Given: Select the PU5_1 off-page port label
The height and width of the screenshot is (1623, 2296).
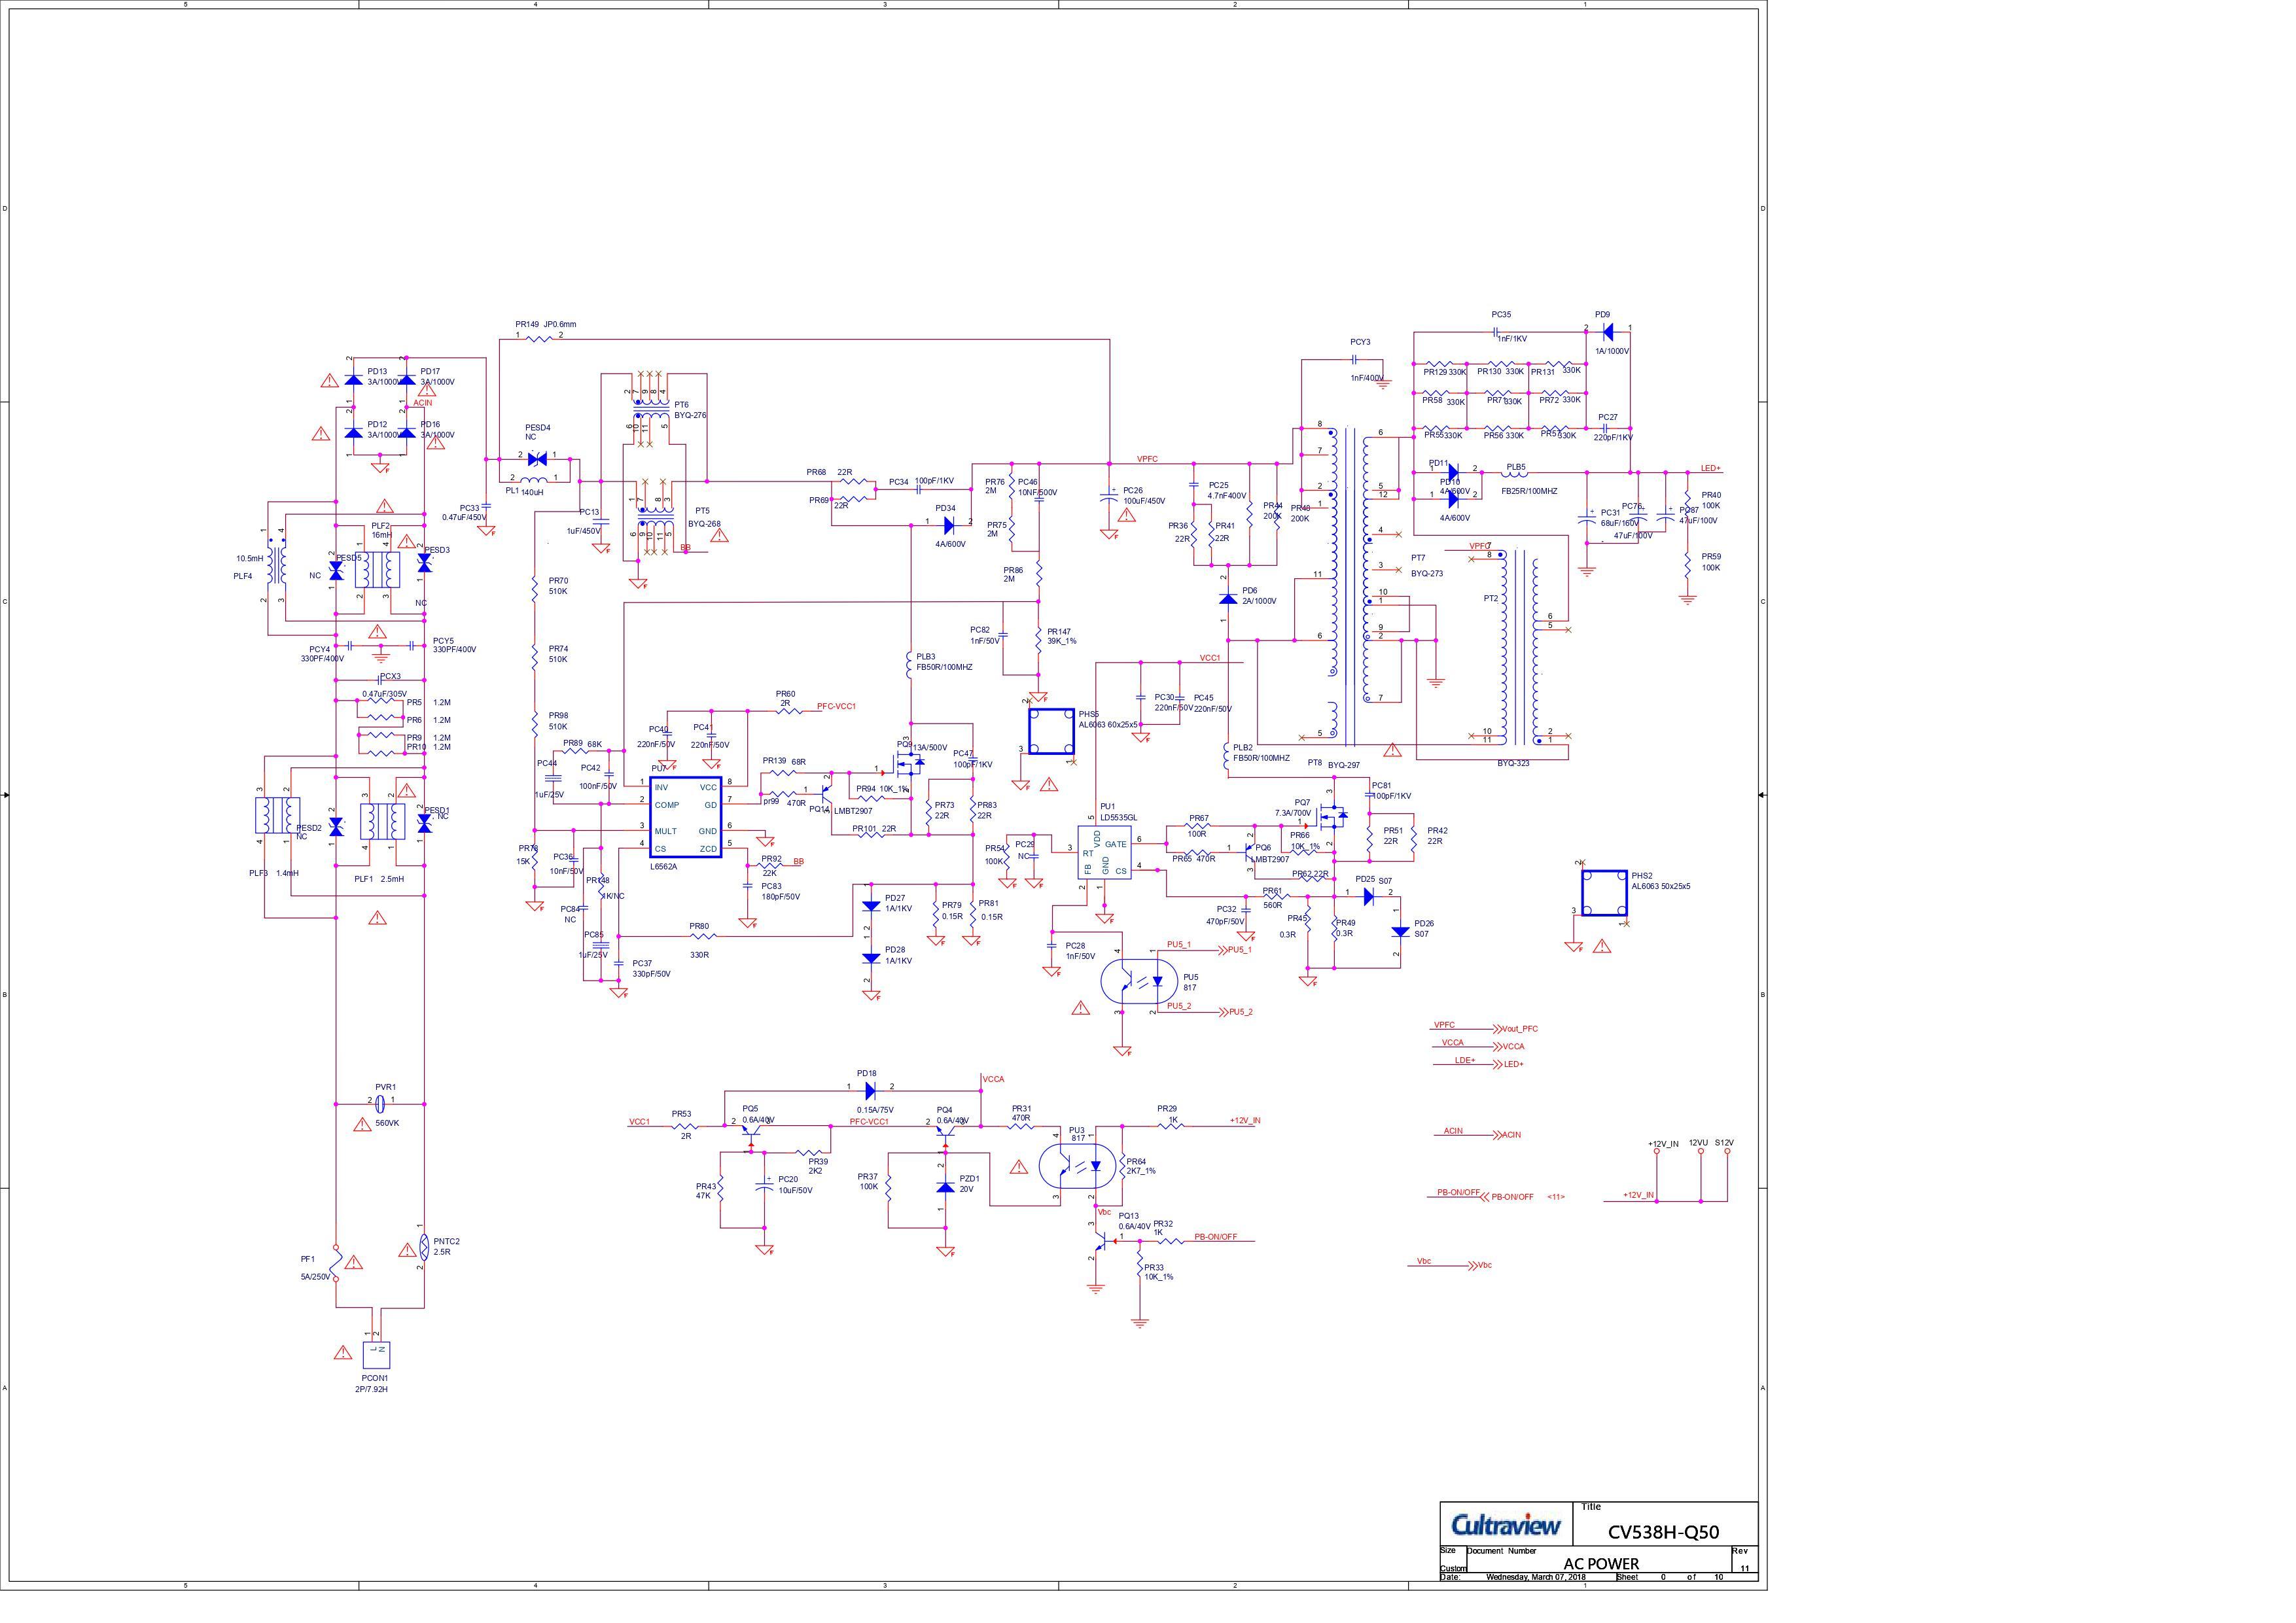Looking at the screenshot, I should [1240, 950].
